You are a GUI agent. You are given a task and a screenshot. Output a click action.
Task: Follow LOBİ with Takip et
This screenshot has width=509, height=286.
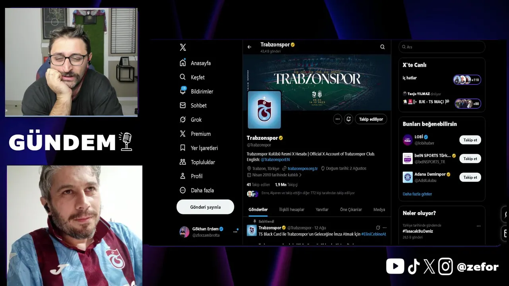pos(470,140)
